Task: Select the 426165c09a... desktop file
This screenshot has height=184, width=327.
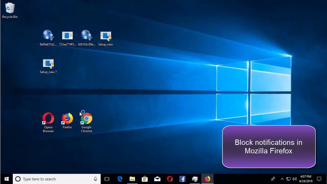Action: (87, 38)
